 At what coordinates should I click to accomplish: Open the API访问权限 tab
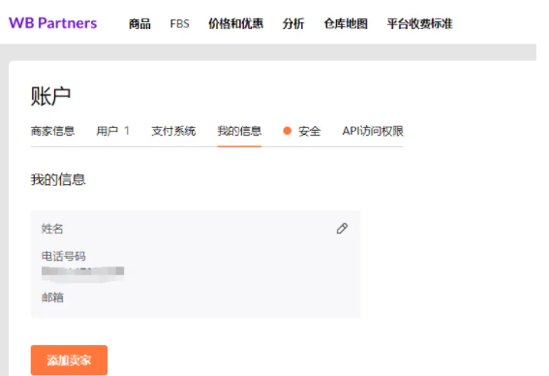(x=373, y=131)
